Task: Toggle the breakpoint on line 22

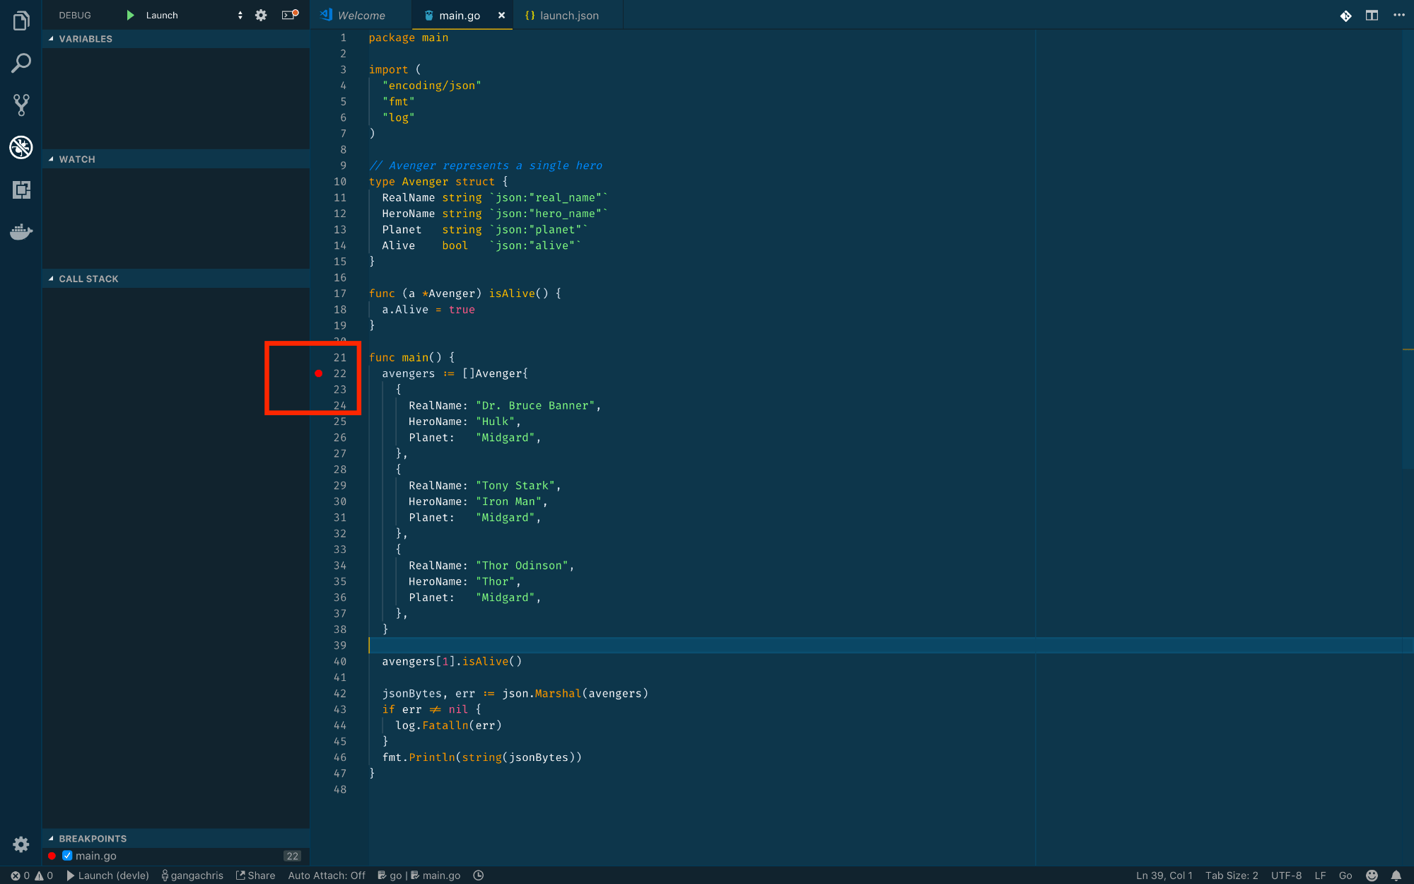Action: click(x=320, y=374)
